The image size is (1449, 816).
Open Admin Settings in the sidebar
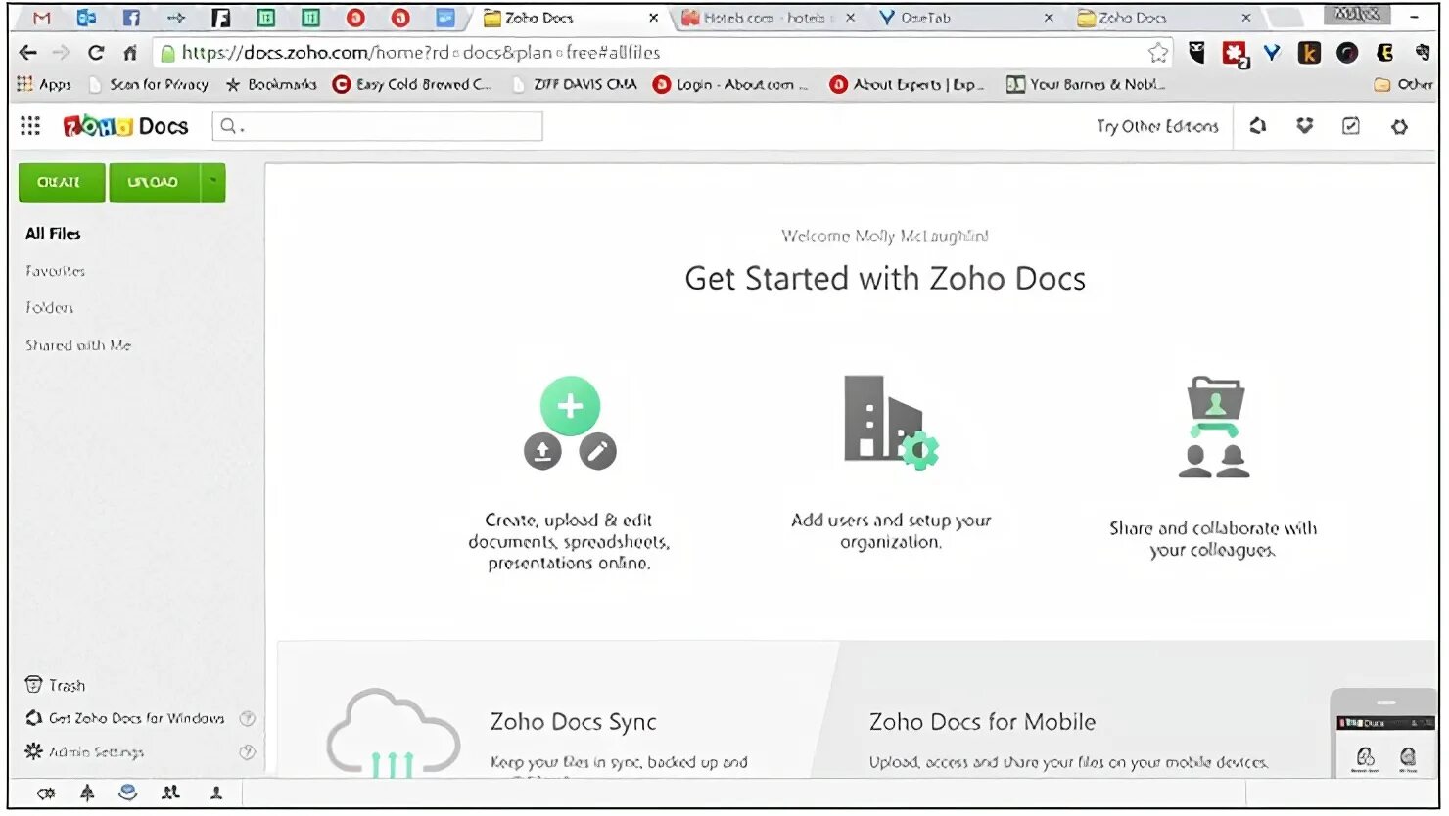(84, 751)
